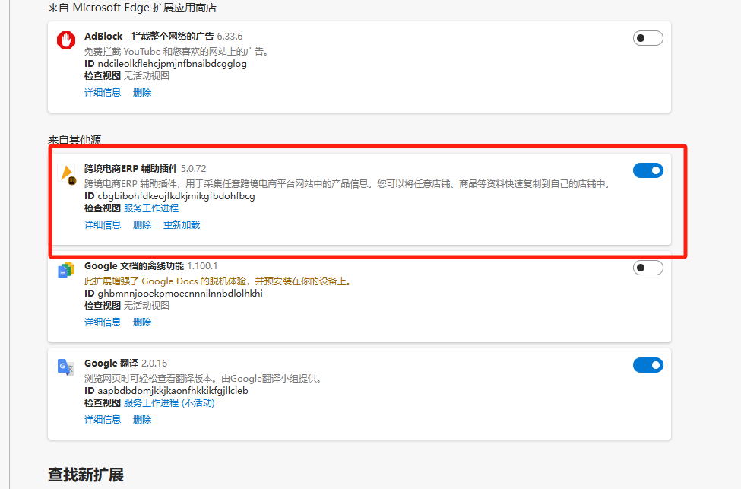Remove AdBlock via its 删除 link

pyautogui.click(x=142, y=92)
